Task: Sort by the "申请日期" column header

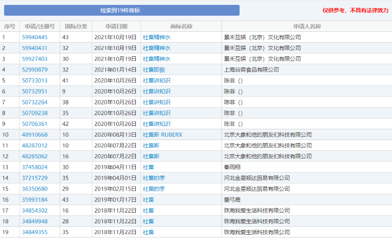Action: point(116,26)
